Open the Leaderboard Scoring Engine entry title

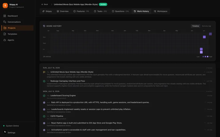(63, 96)
